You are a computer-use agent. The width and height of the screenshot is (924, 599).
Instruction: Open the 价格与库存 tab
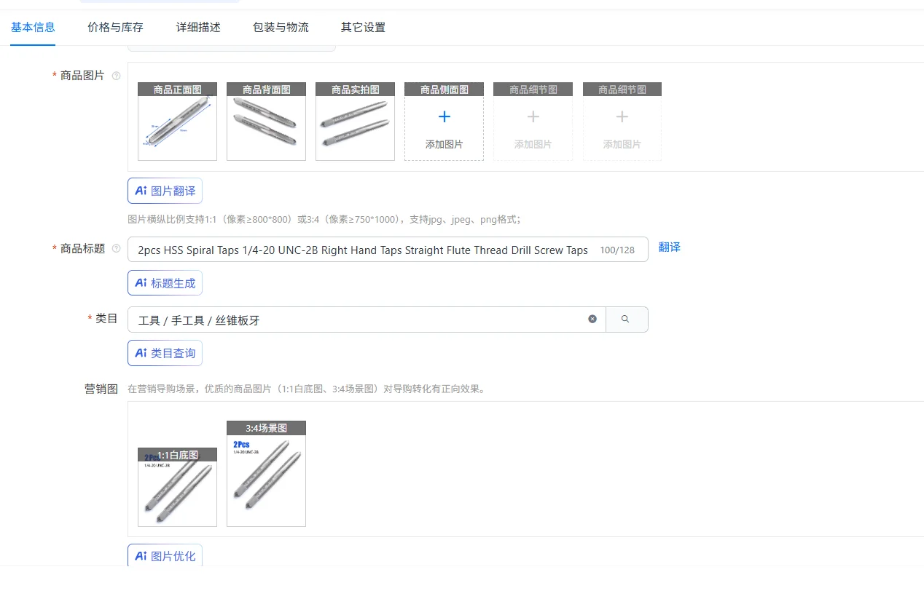tap(115, 28)
